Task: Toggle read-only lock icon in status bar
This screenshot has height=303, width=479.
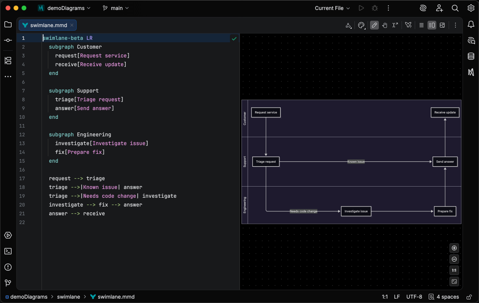Action: pos(468,297)
